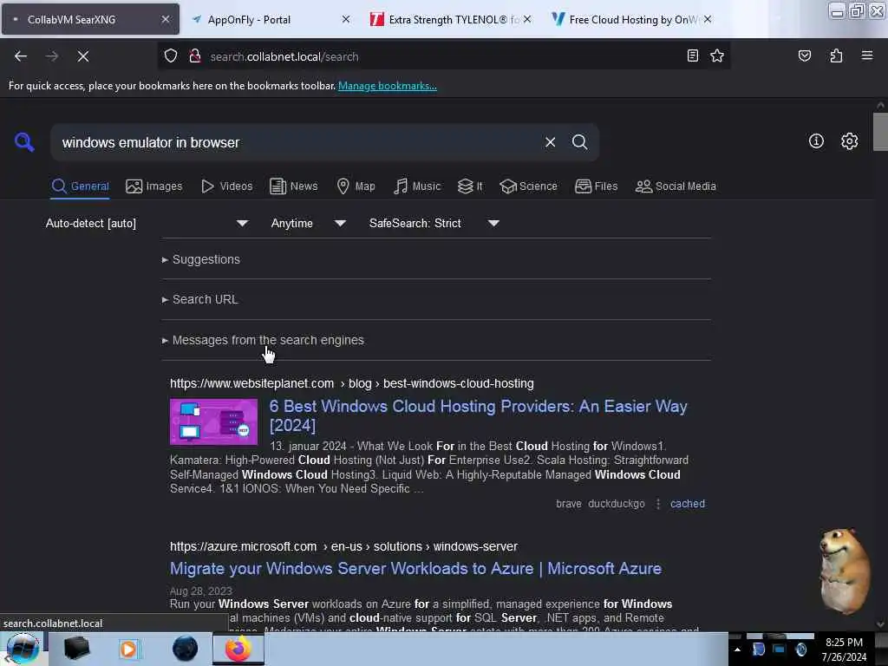The height and width of the screenshot is (666, 888).
Task: Toggle reader view icon in address bar
Action: (692, 55)
